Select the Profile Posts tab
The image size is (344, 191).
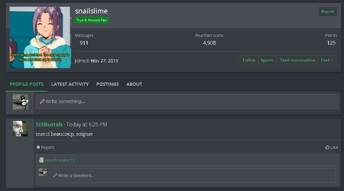[27, 84]
